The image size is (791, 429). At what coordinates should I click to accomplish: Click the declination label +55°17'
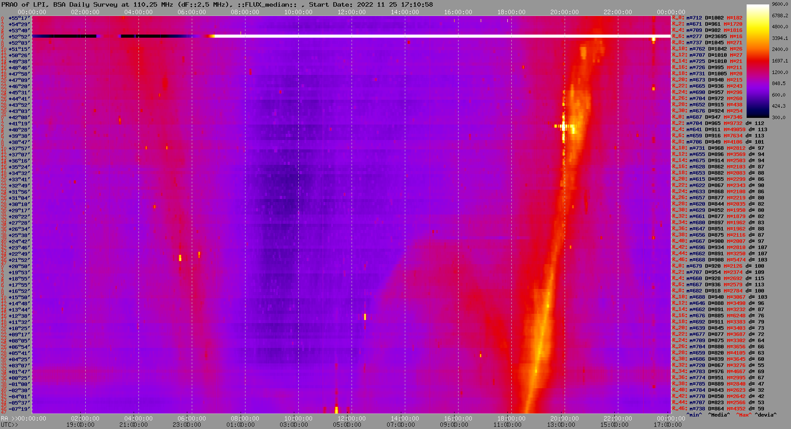pyautogui.click(x=19, y=18)
